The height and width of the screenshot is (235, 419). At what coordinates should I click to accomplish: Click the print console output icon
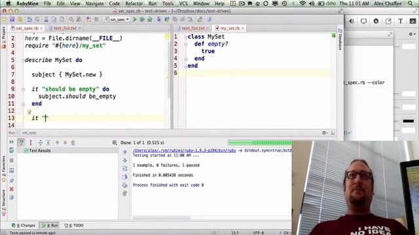tap(125, 185)
